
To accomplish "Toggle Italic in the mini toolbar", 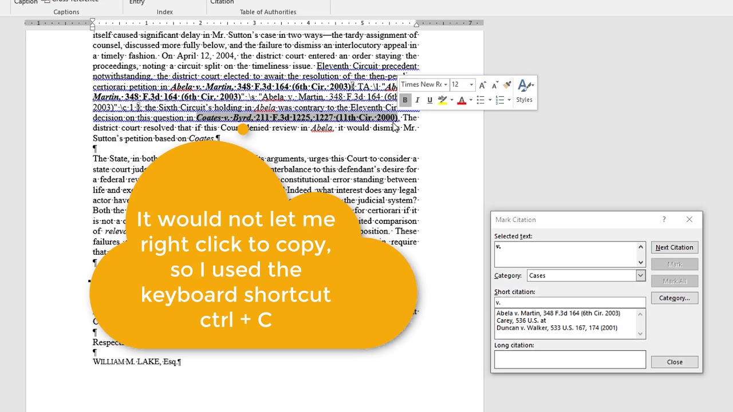I will [x=417, y=100].
